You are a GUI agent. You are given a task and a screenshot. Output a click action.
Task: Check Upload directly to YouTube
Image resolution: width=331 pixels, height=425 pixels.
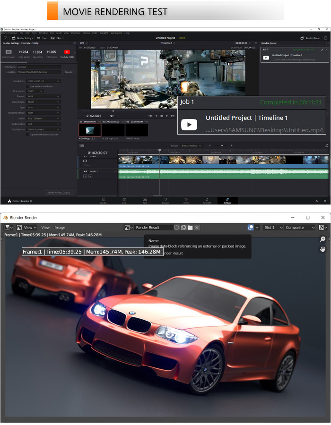point(27,134)
